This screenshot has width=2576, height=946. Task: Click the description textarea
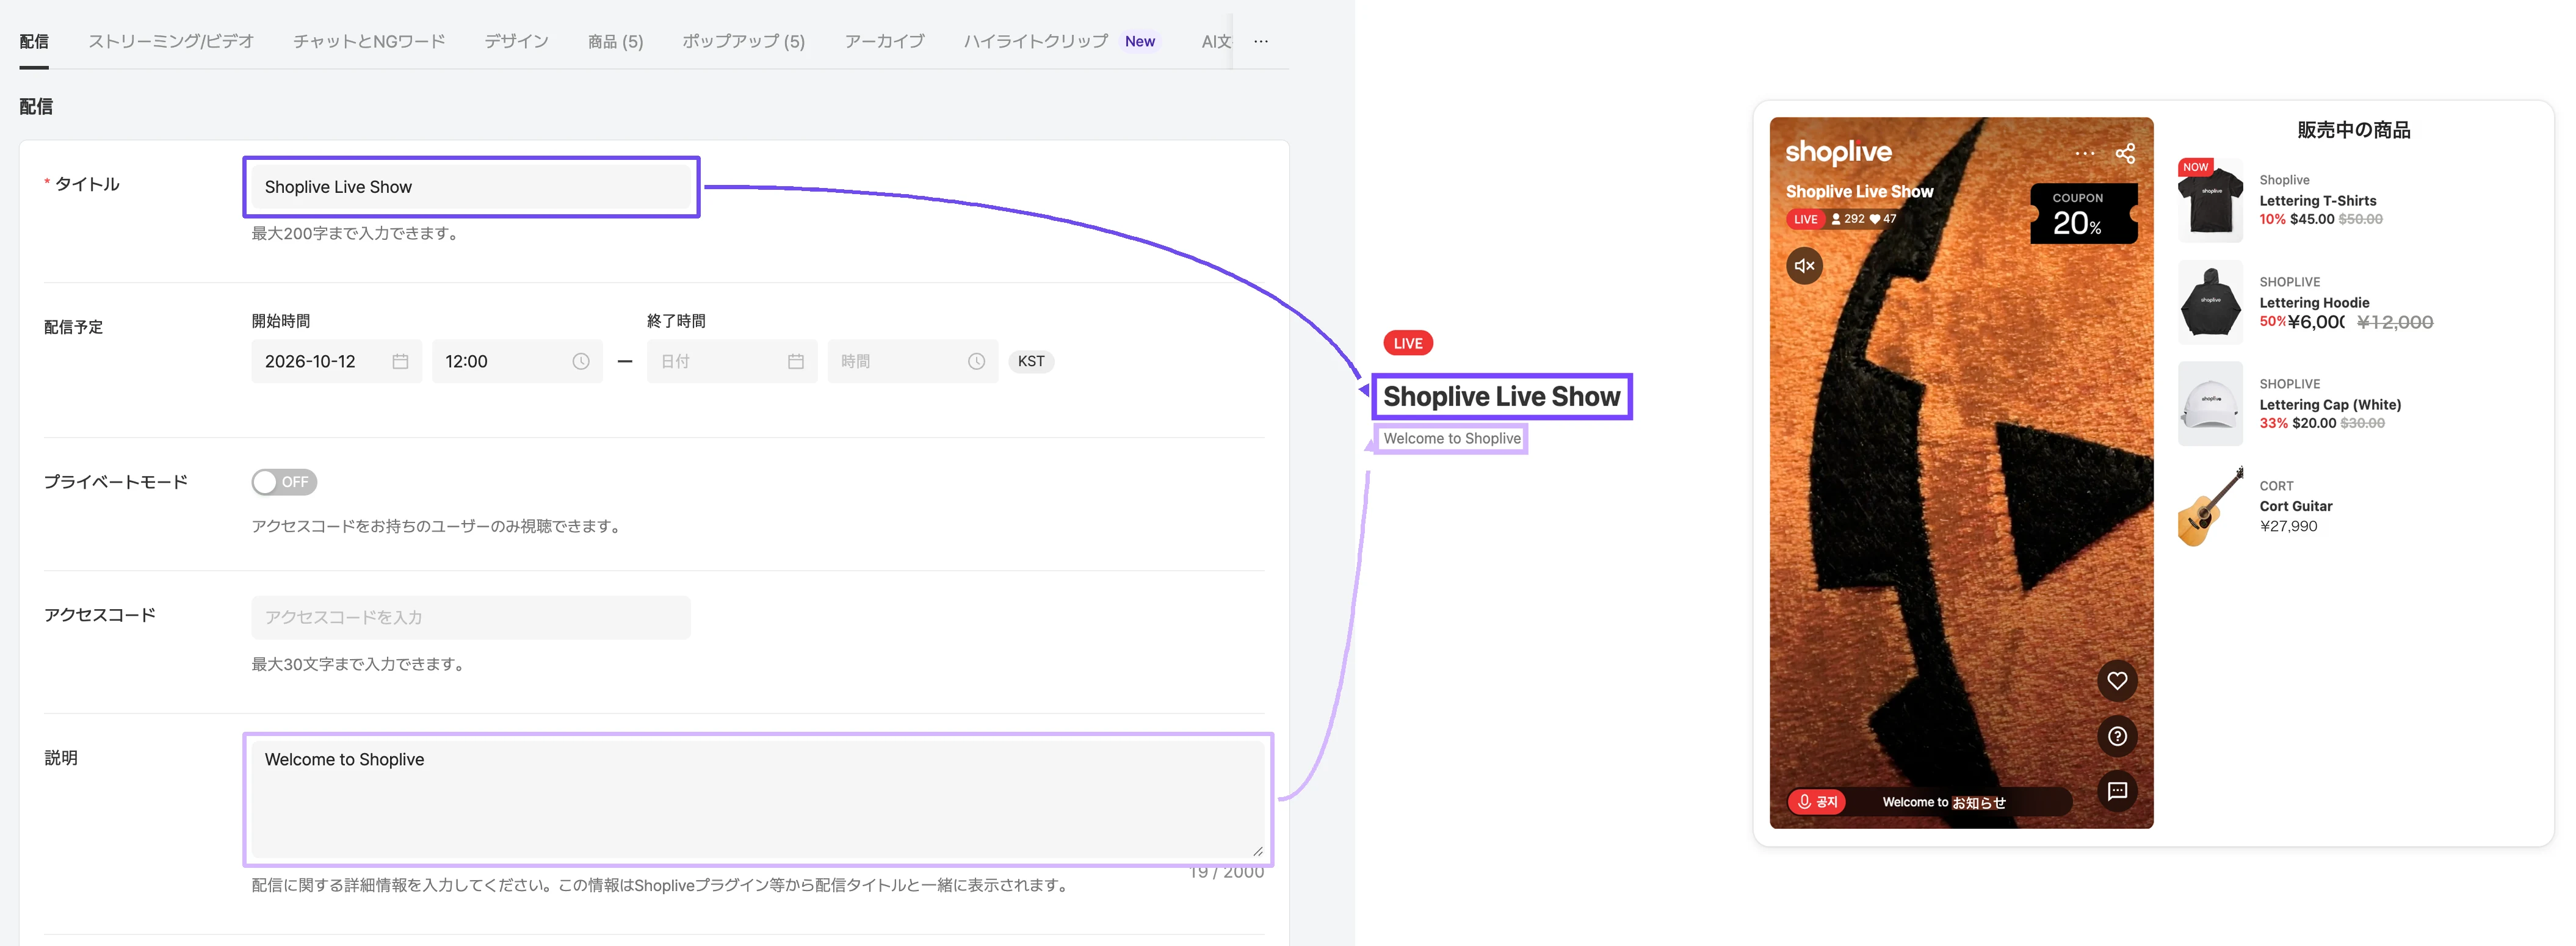[758, 799]
